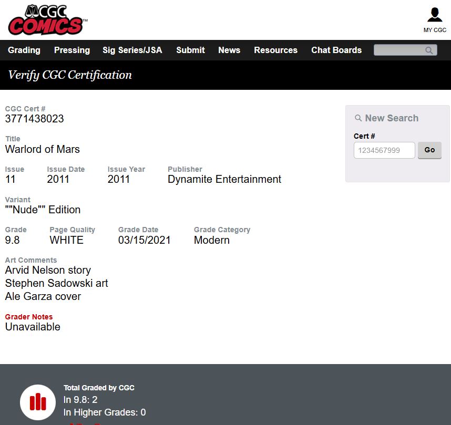The image size is (451, 425).
Task: Click the issue number 11
Action: (11, 179)
